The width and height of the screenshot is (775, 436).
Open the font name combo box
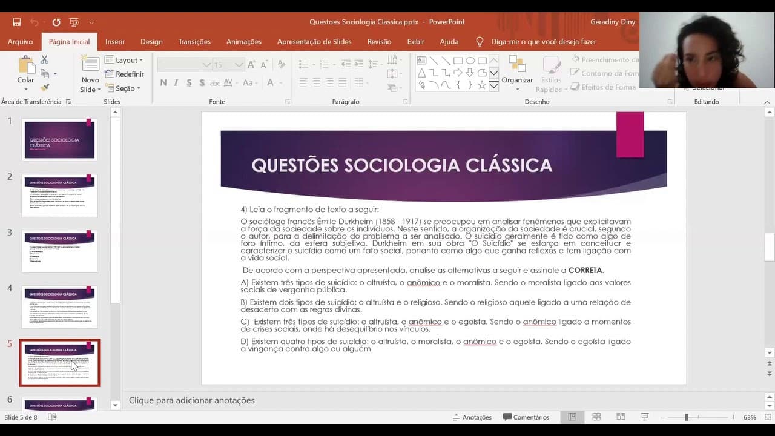pos(184,64)
